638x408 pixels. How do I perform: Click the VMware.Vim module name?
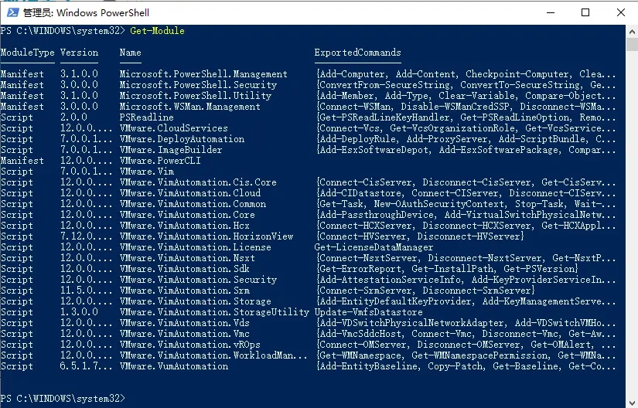tap(147, 172)
